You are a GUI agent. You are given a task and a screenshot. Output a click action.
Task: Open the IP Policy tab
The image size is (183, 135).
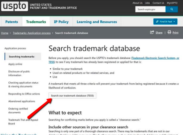(x=61, y=22)
